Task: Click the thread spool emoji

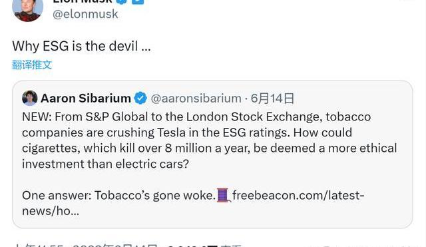Action: point(224,195)
